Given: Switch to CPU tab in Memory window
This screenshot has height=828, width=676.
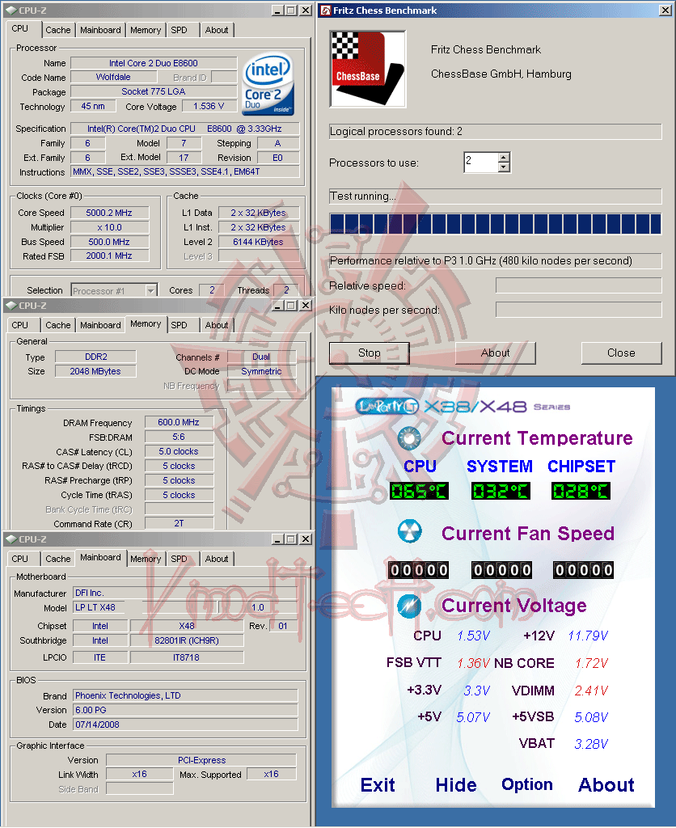Looking at the screenshot, I should tap(20, 325).
